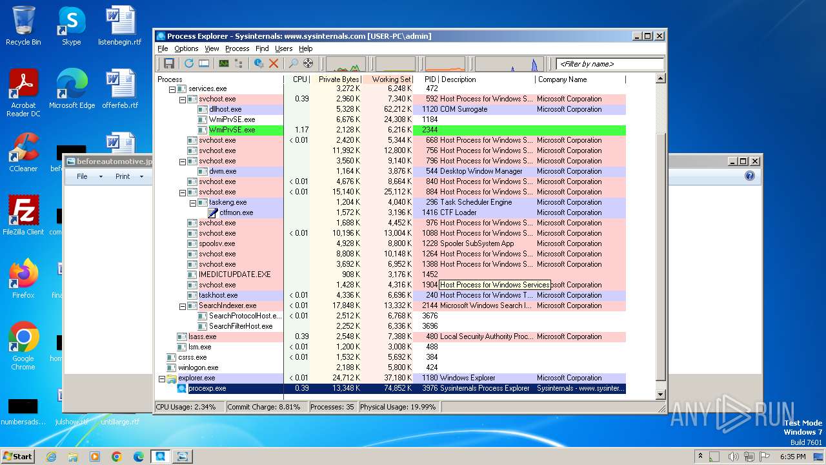Click the Filter by name field

(x=610, y=64)
